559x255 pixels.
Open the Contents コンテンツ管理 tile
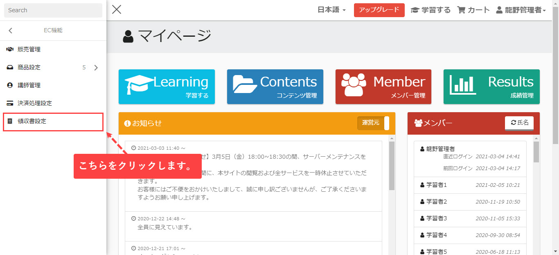click(x=275, y=86)
